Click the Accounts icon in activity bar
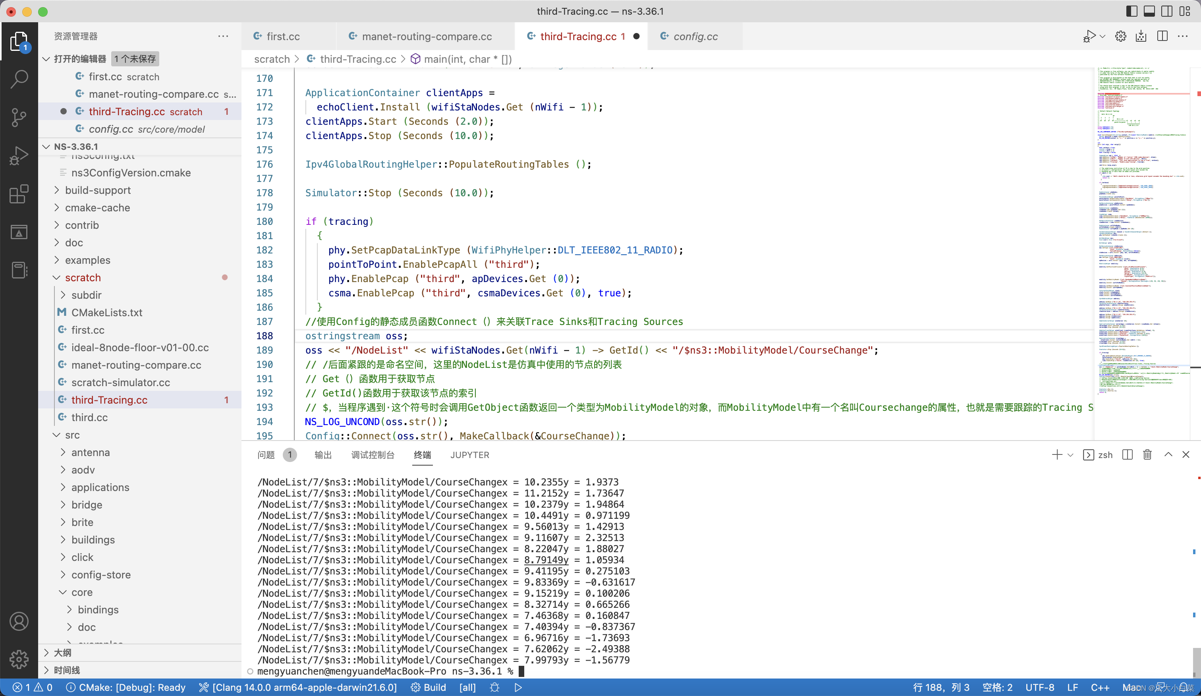Image resolution: width=1201 pixels, height=696 pixels. [x=19, y=622]
